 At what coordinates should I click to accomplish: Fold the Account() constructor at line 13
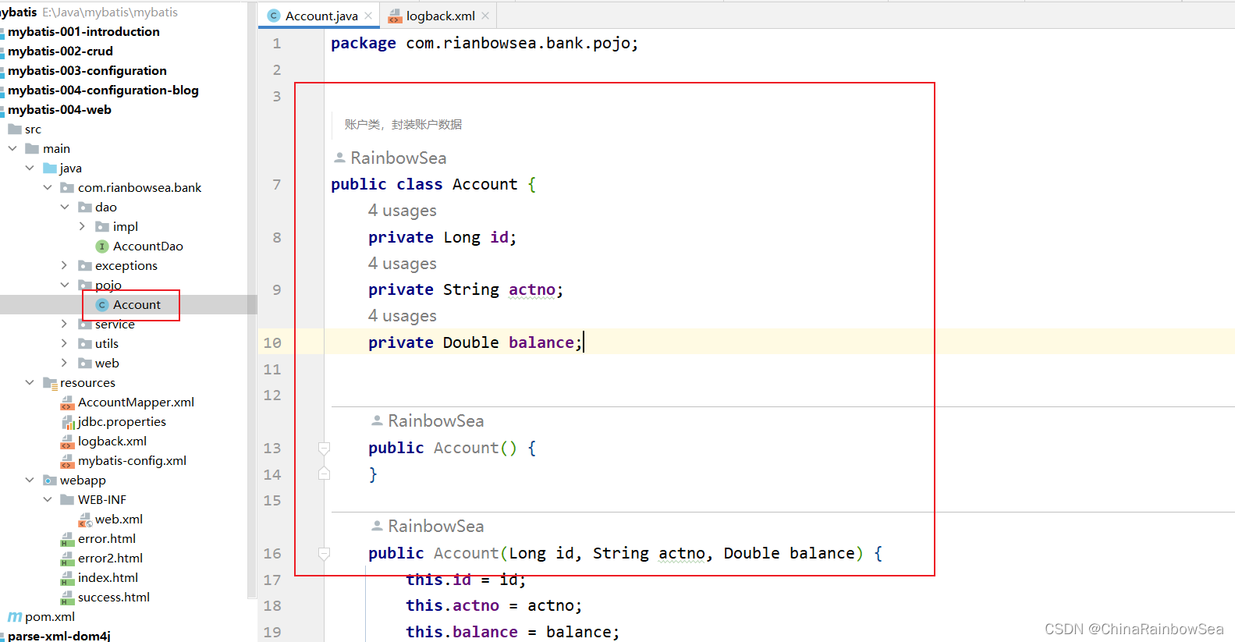(324, 448)
